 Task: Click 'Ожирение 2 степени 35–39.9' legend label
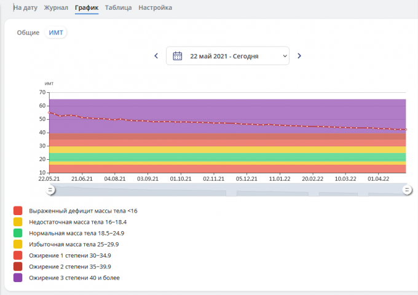tap(69, 267)
